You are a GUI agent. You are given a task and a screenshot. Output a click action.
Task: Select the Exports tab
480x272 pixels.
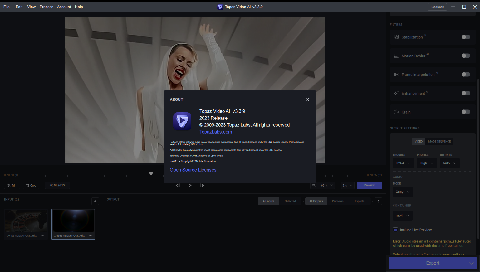pos(360,201)
